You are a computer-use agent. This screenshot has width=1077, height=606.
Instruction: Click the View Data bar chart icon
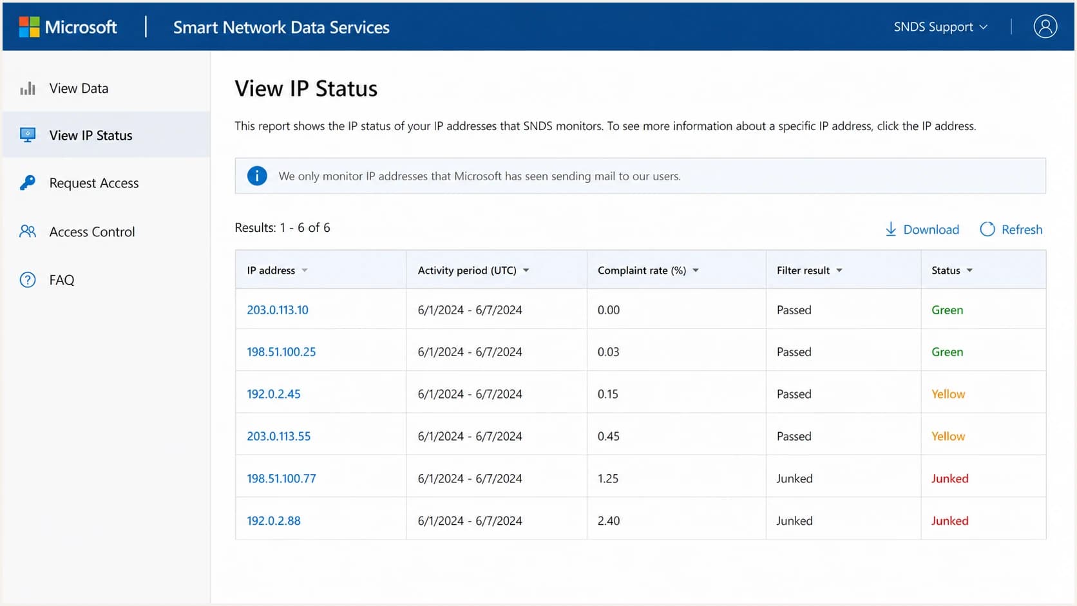tap(28, 88)
